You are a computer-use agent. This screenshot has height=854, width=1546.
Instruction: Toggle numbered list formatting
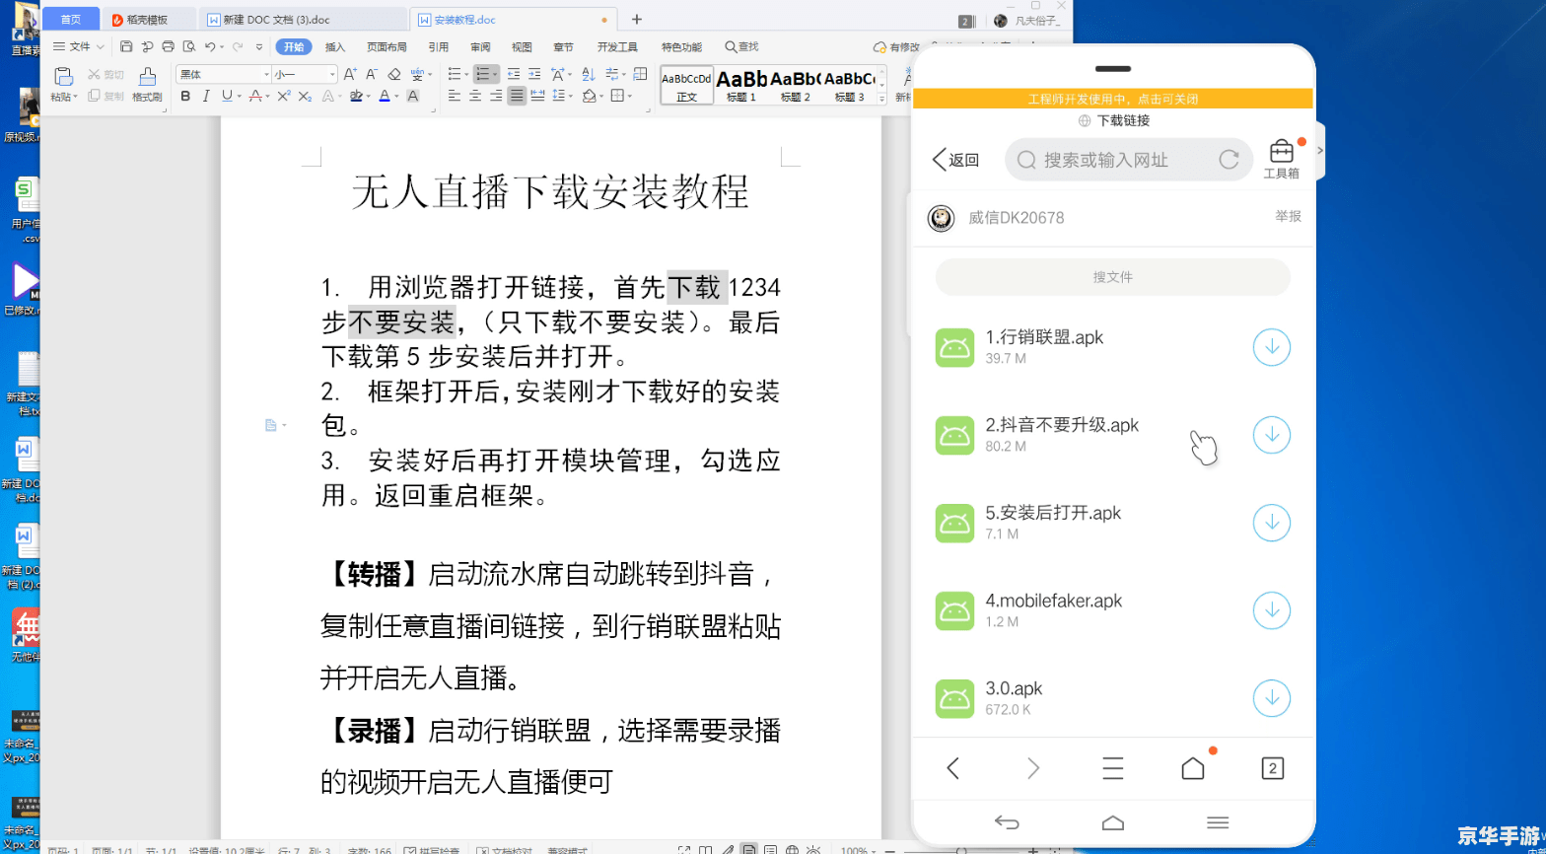(484, 74)
